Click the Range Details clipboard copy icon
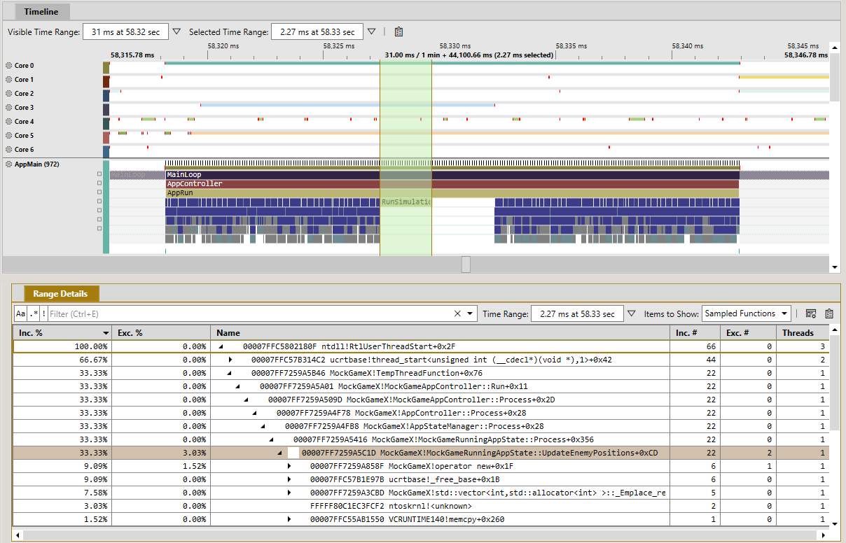The height and width of the screenshot is (543, 846). click(829, 313)
